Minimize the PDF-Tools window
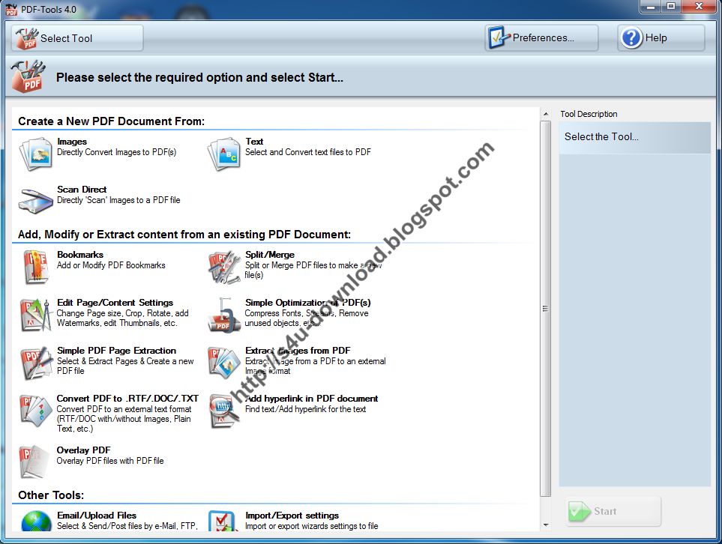Image resolution: width=722 pixels, height=544 pixels. (x=651, y=7)
